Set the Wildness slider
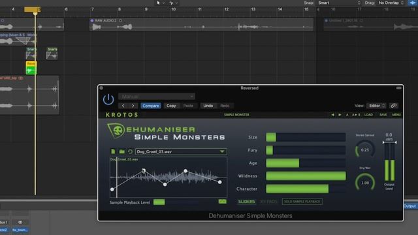The image size is (418, 235). click(x=306, y=176)
